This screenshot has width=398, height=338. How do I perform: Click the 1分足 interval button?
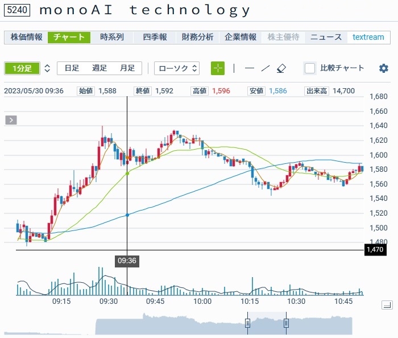click(x=22, y=68)
